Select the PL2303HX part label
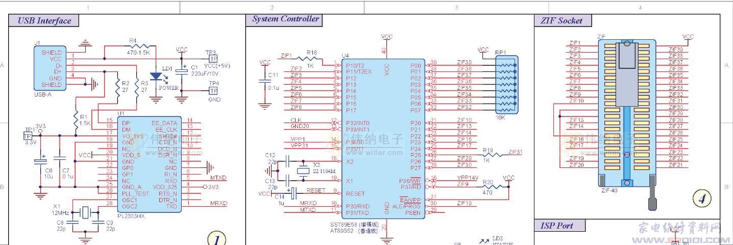The width and height of the screenshot is (733, 245). click(x=131, y=216)
